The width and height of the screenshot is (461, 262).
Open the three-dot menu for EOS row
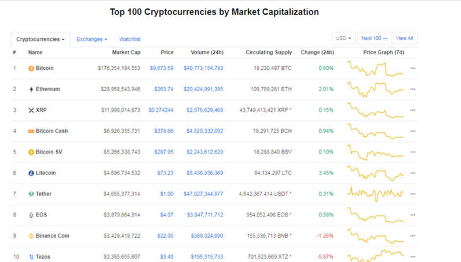pyautogui.click(x=412, y=215)
